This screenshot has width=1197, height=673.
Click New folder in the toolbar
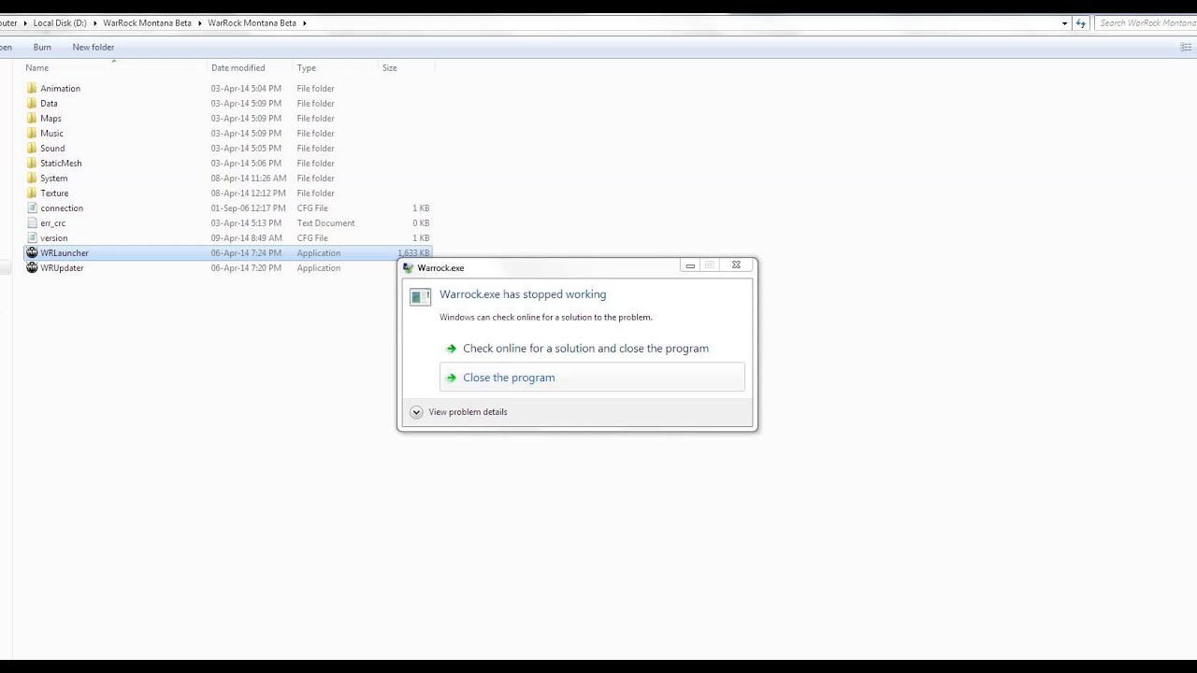tap(94, 47)
